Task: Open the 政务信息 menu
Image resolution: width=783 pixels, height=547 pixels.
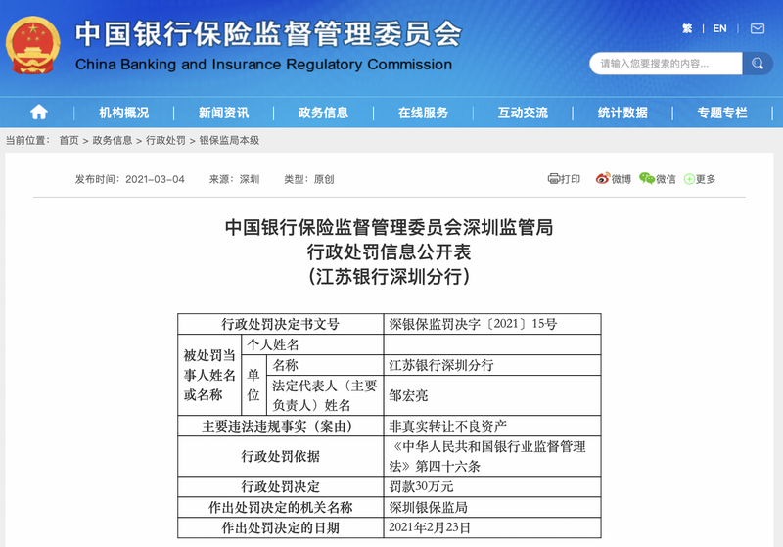Action: coord(323,113)
